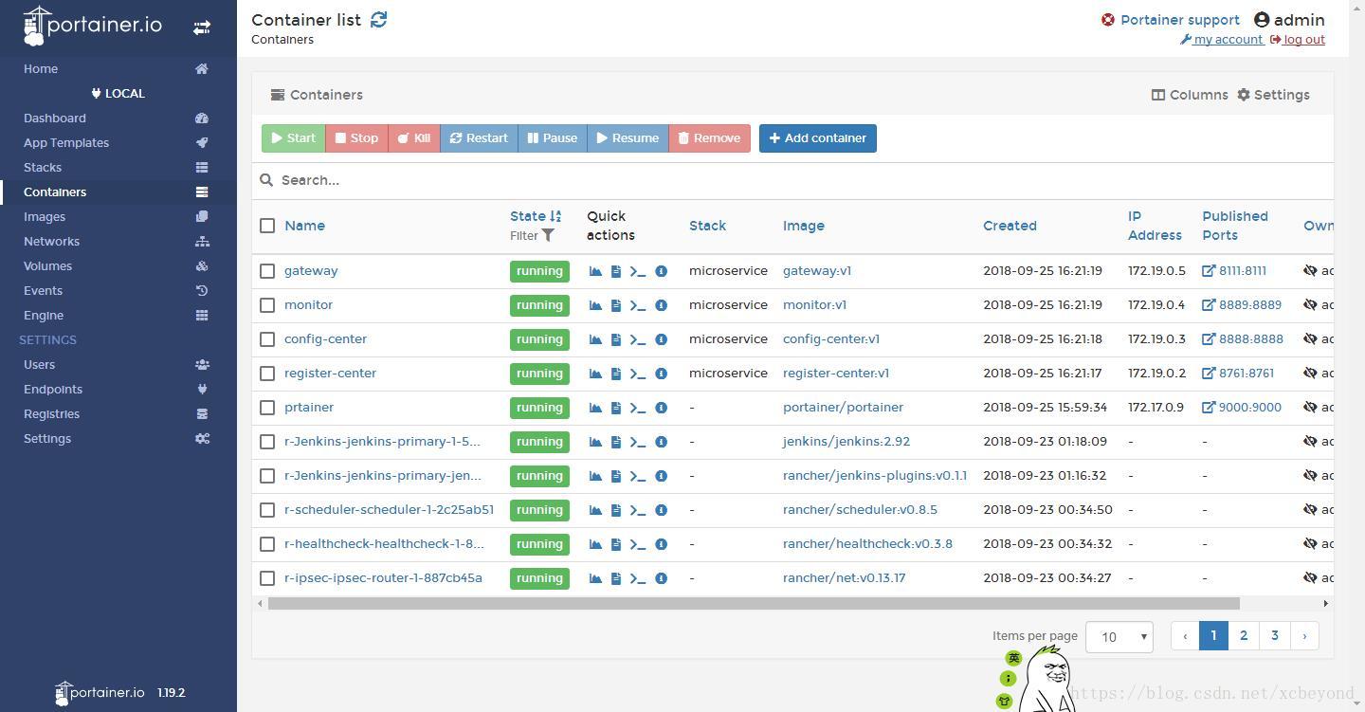Refresh the container list
This screenshot has width=1365, height=712.
coord(379,19)
